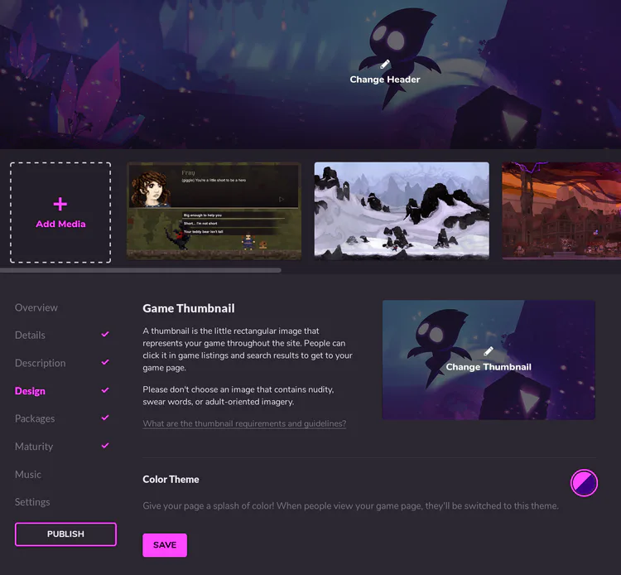
Task: Click the PUBLISH button
Action: (x=65, y=534)
